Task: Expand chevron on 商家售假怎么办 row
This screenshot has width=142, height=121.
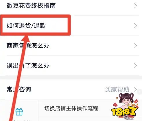Action: point(136,46)
